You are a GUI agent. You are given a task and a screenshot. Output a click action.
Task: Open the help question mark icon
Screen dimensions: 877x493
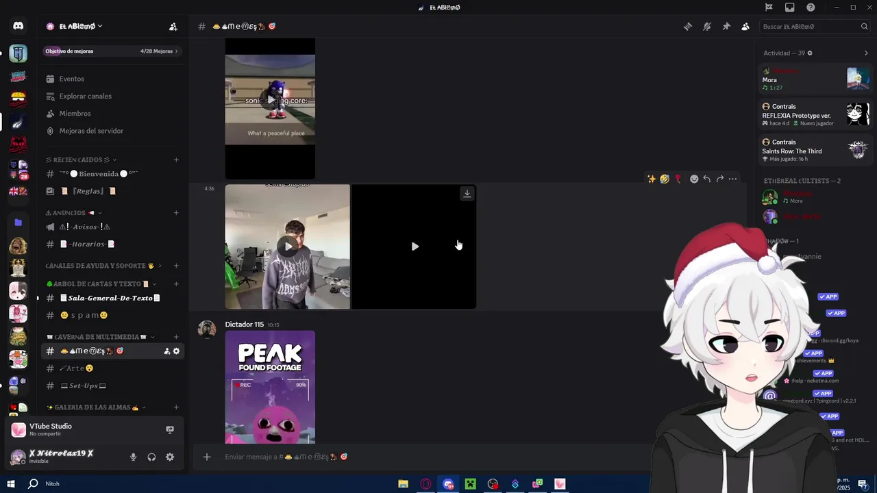coord(811,8)
